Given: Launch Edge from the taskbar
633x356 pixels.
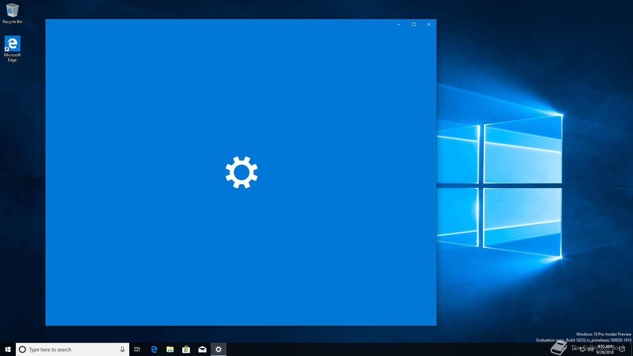Looking at the screenshot, I should pyautogui.click(x=154, y=349).
